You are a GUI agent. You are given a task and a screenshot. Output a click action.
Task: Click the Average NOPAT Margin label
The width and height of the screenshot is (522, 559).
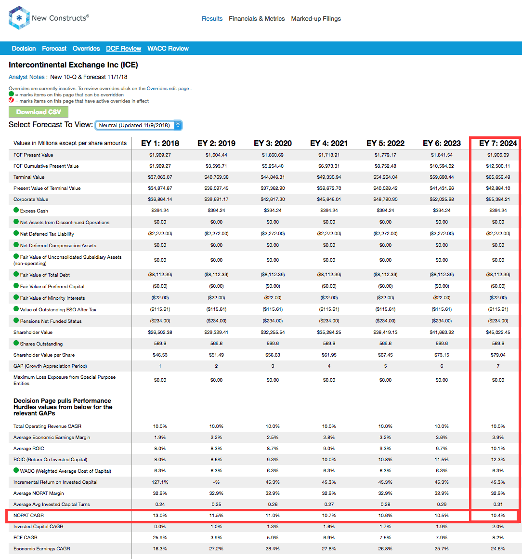(39, 493)
